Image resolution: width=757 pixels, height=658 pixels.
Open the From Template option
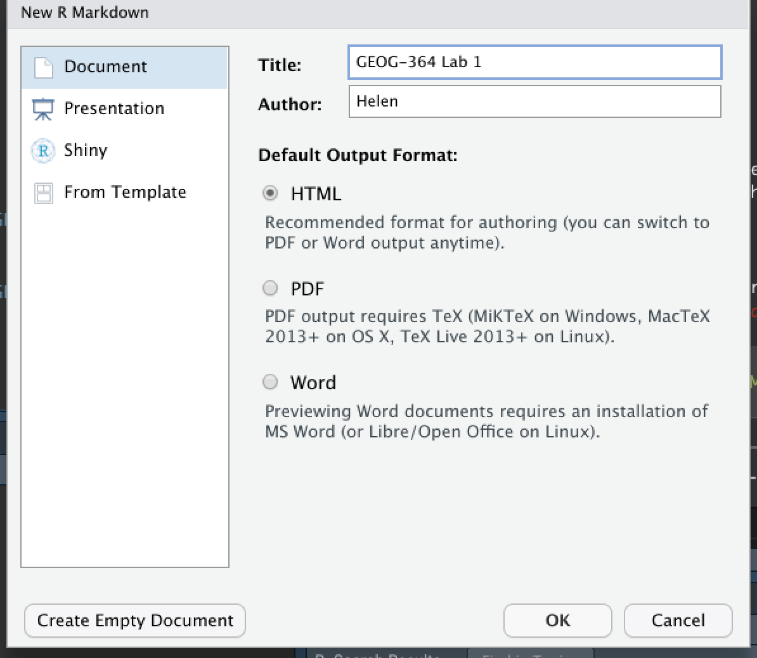tap(125, 192)
